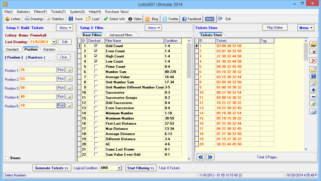Click Pick for Position 1
This screenshot has width=321, height=181.
click(x=61, y=70)
